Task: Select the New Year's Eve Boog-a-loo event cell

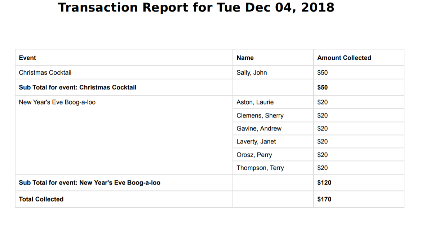Action: coord(57,102)
